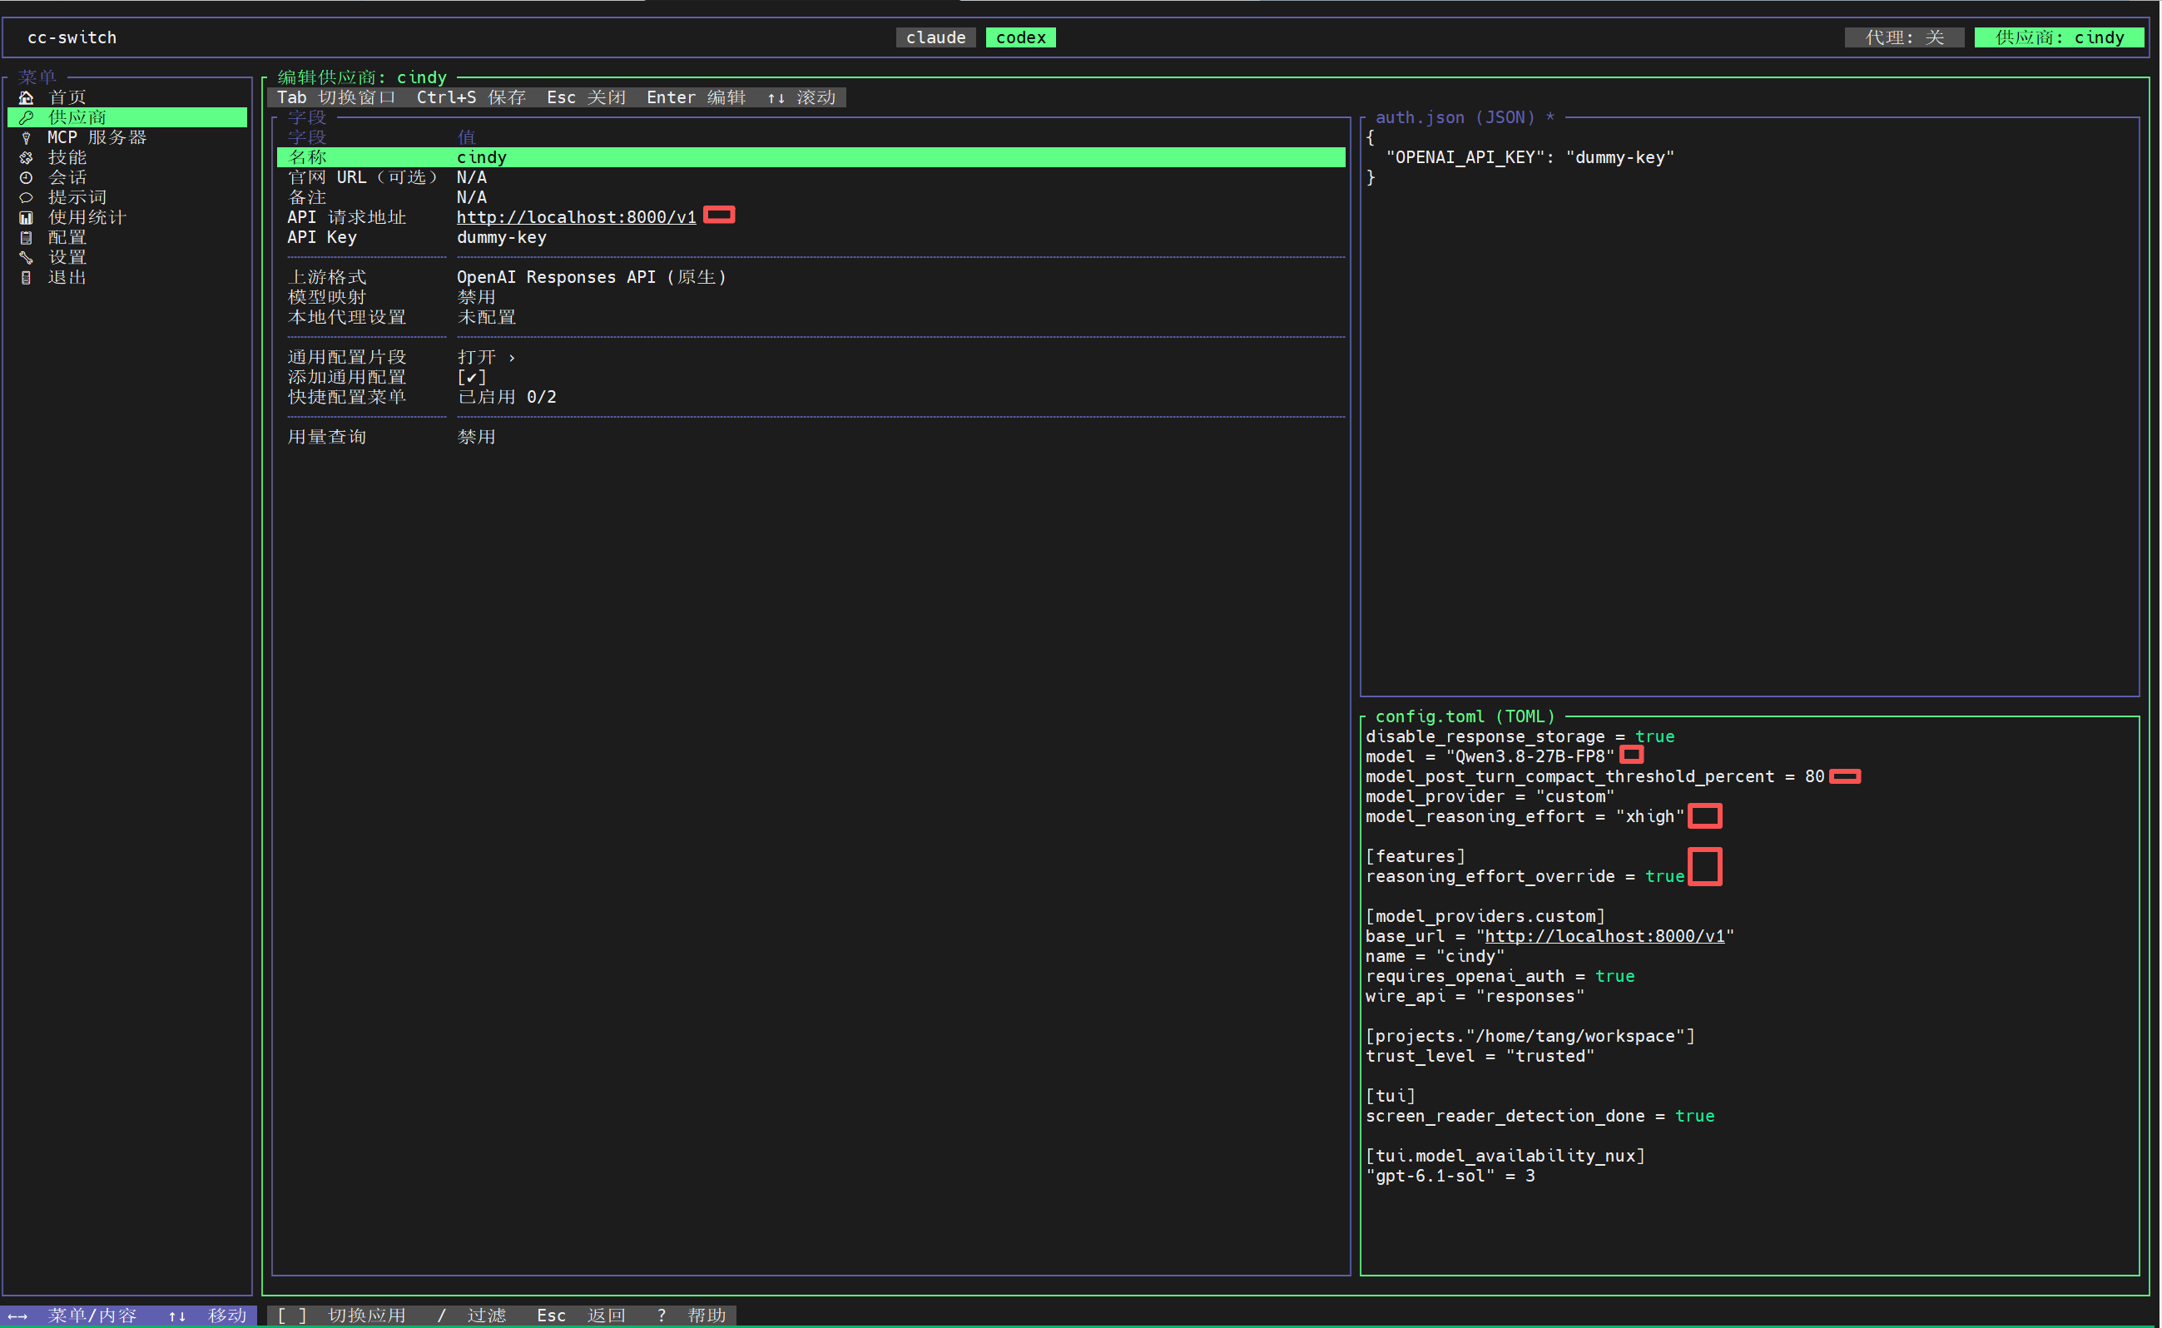Open 使用统计 in the menu

87,218
